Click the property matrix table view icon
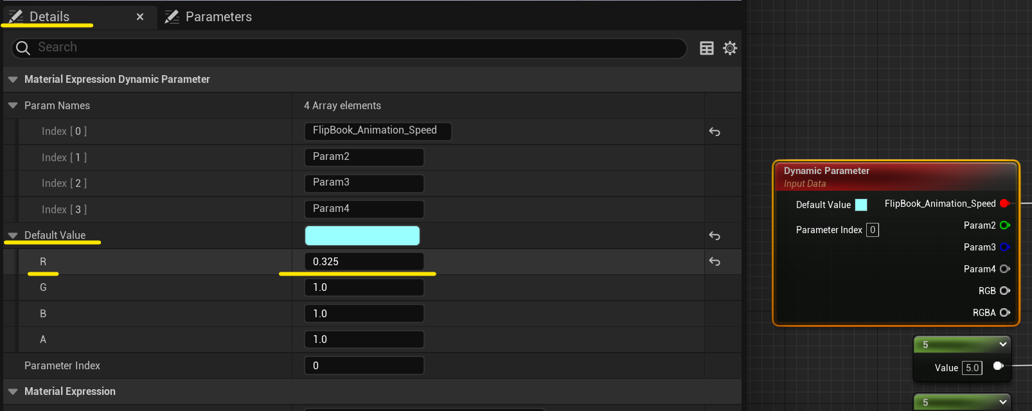1032x411 pixels. [x=706, y=48]
